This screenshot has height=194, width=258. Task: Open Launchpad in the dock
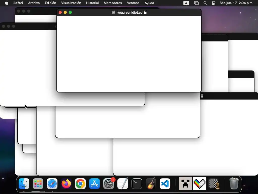pos(38,184)
